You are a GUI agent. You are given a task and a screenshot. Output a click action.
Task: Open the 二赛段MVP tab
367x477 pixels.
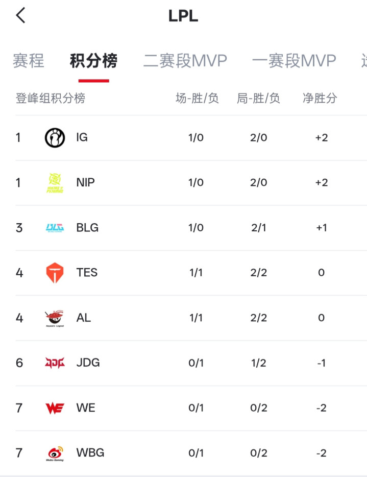click(185, 61)
